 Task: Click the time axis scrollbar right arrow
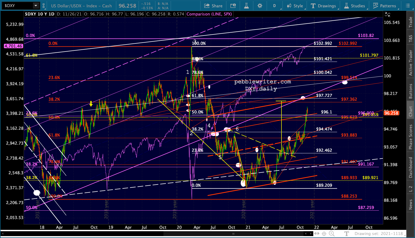pyautogui.click(x=311, y=234)
